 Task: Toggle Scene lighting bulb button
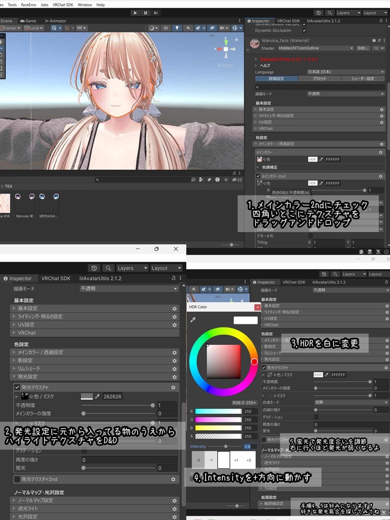pyautogui.click(x=177, y=28)
